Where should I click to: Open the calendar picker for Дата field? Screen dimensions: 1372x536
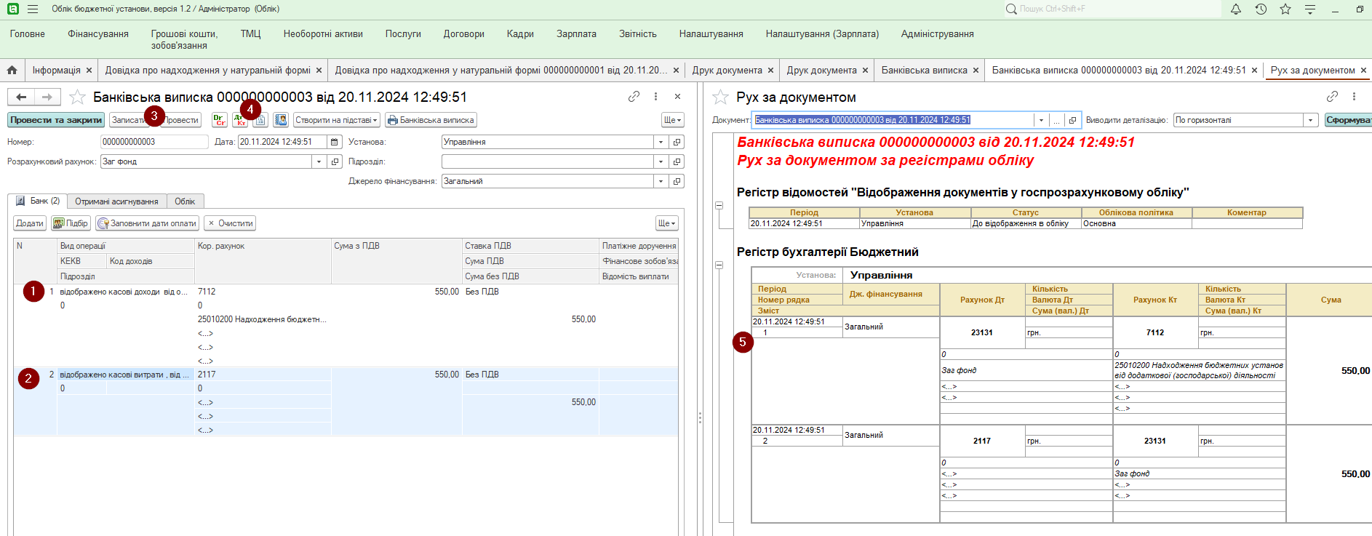coord(335,142)
